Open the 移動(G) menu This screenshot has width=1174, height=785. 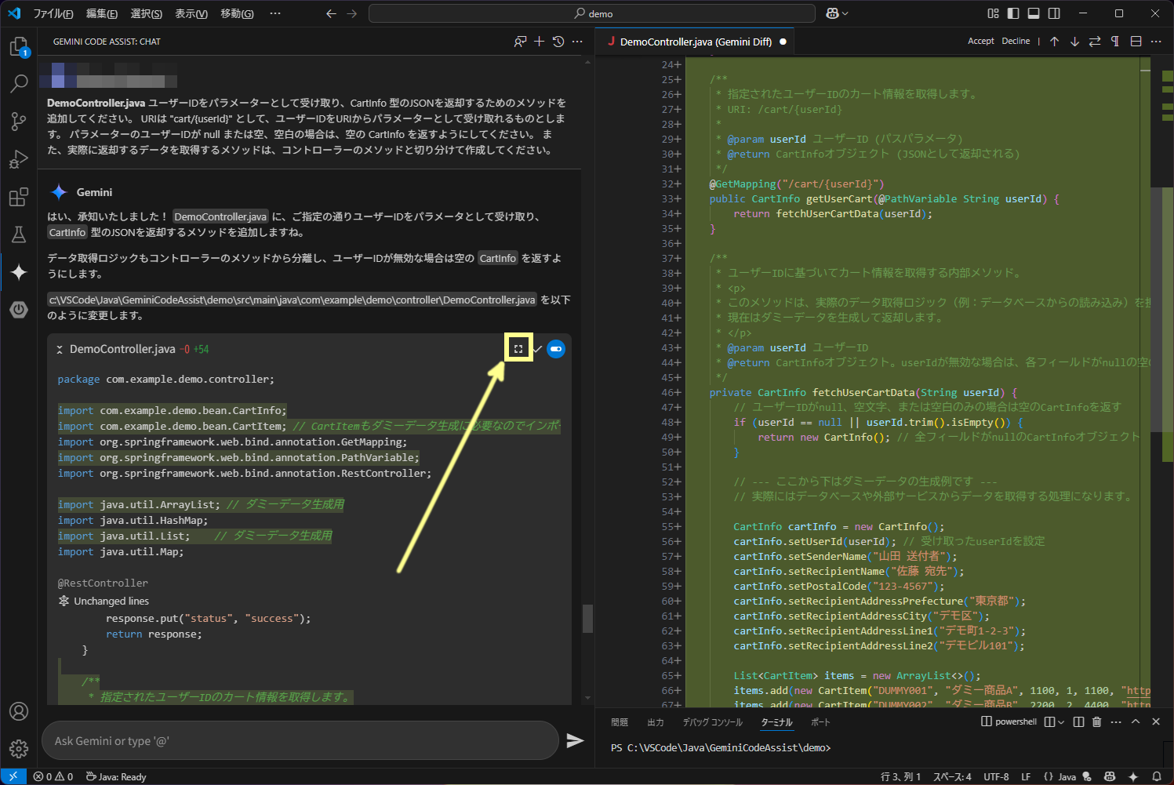click(237, 13)
